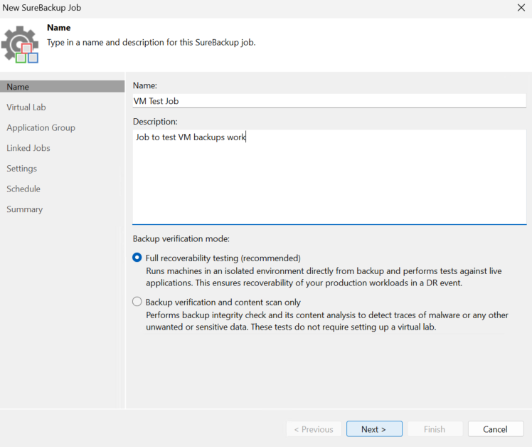The height and width of the screenshot is (447, 532).
Task: Select the Name step in sidebar
Action: [63, 87]
